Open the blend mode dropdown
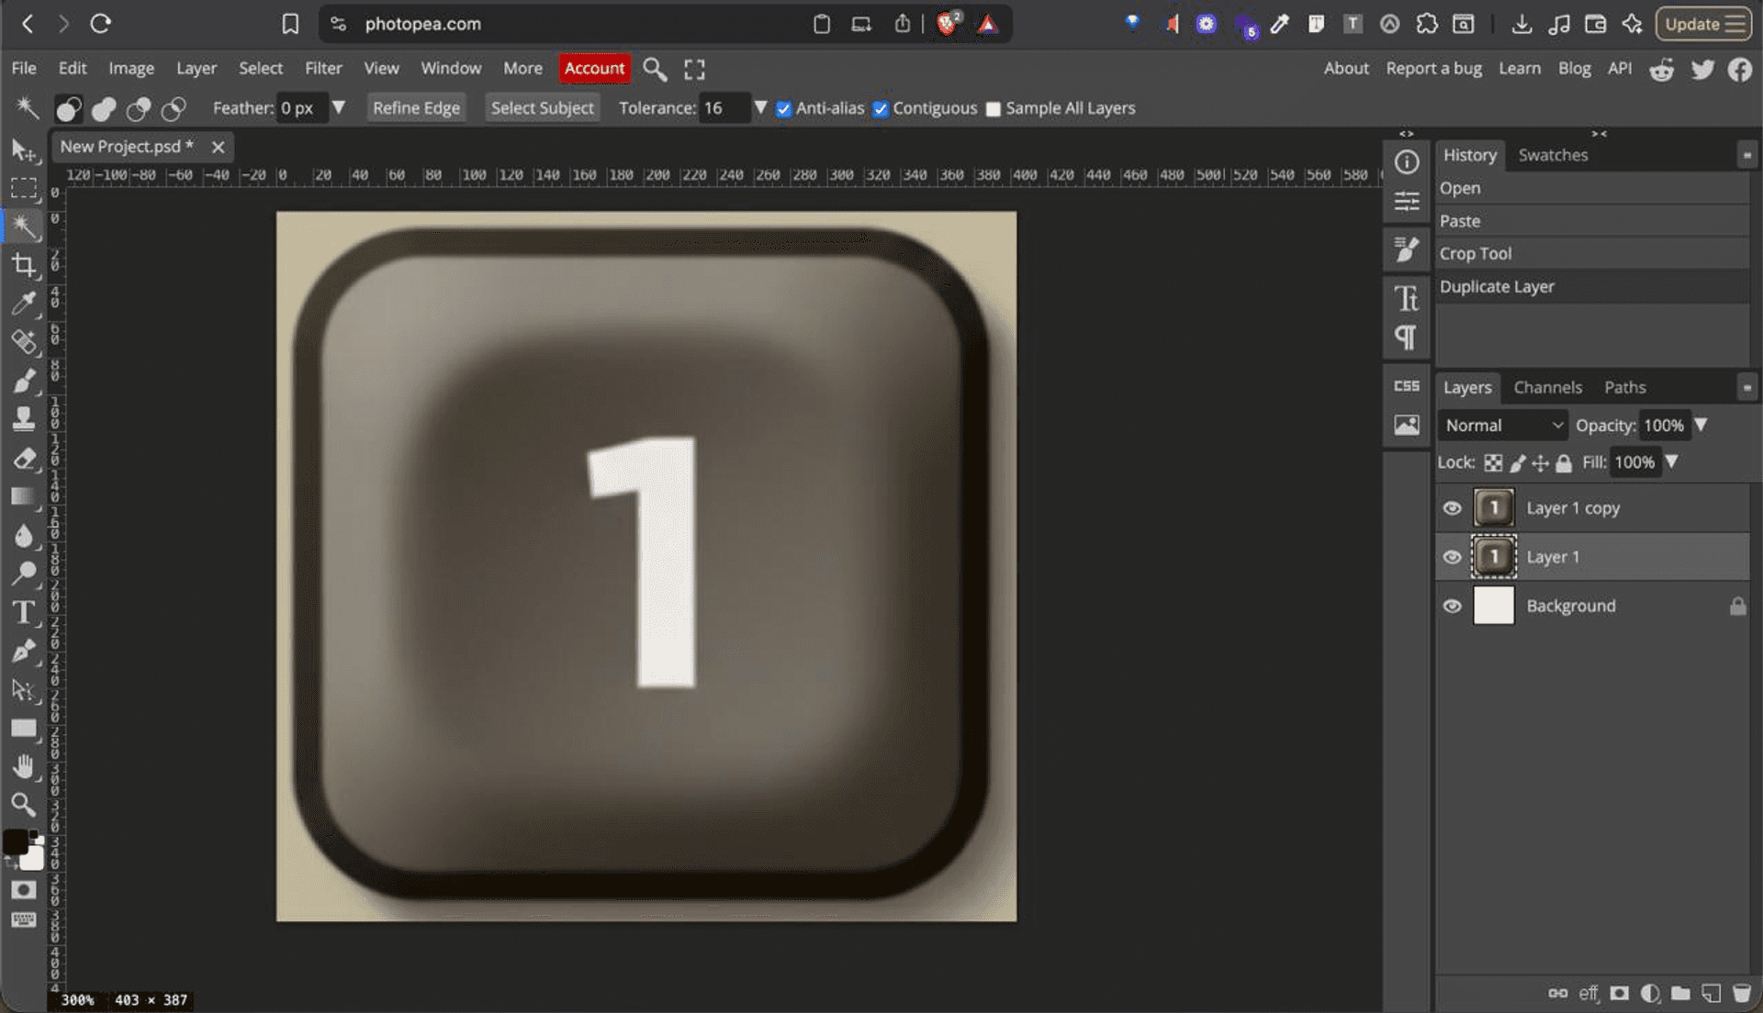Screen dimensions: 1763x1013 1502,425
